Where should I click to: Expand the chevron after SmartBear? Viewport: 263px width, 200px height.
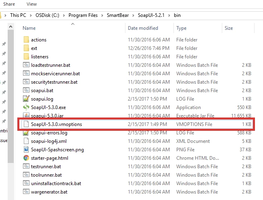coord(133,15)
